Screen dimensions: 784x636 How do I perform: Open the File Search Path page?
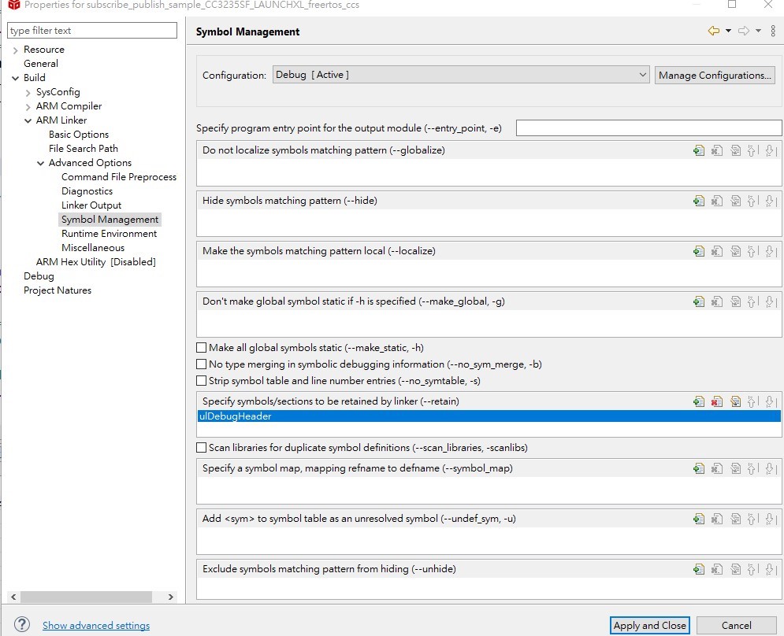pos(84,149)
